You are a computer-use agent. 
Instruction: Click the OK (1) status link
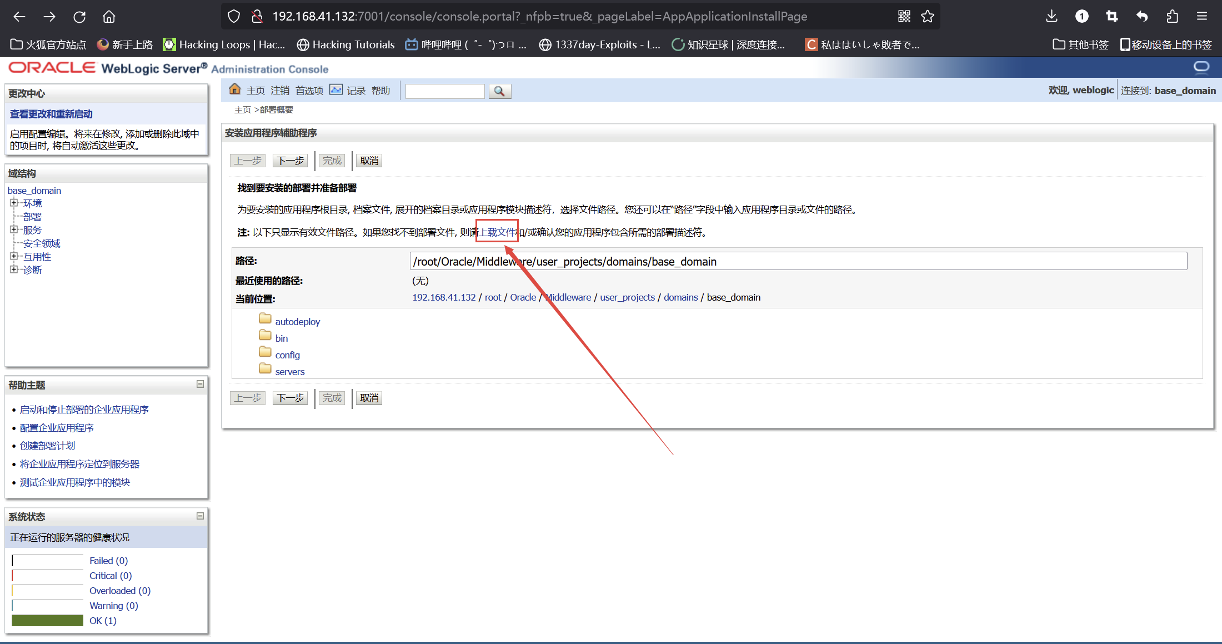tap(103, 621)
